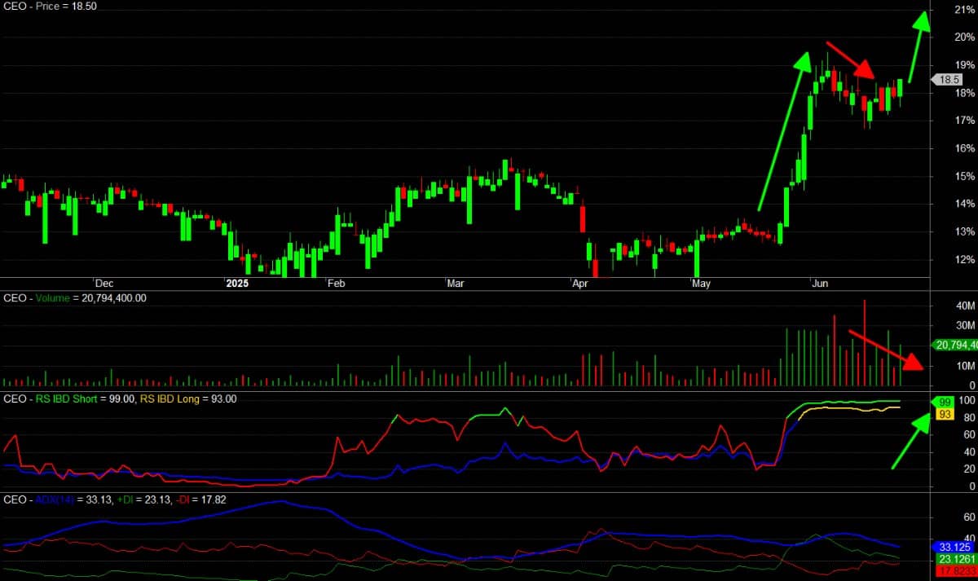978x581 pixels.
Task: Click the tallest red volume bar in June
Action: (x=864, y=343)
